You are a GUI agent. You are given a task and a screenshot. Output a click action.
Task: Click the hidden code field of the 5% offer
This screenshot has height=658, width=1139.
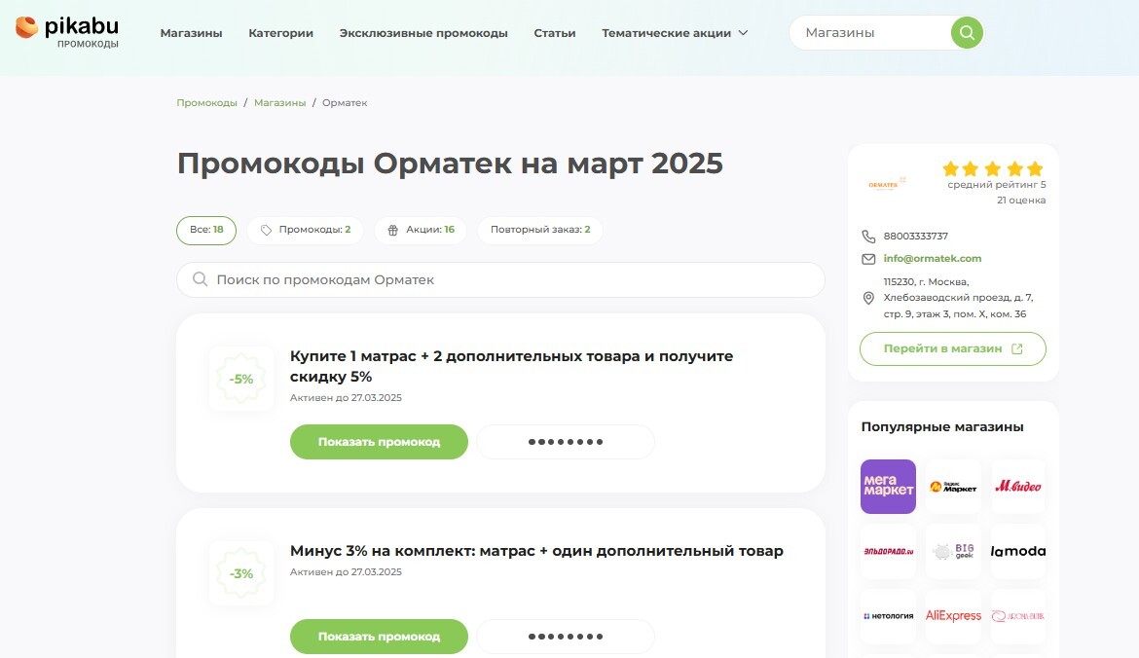[x=566, y=442]
